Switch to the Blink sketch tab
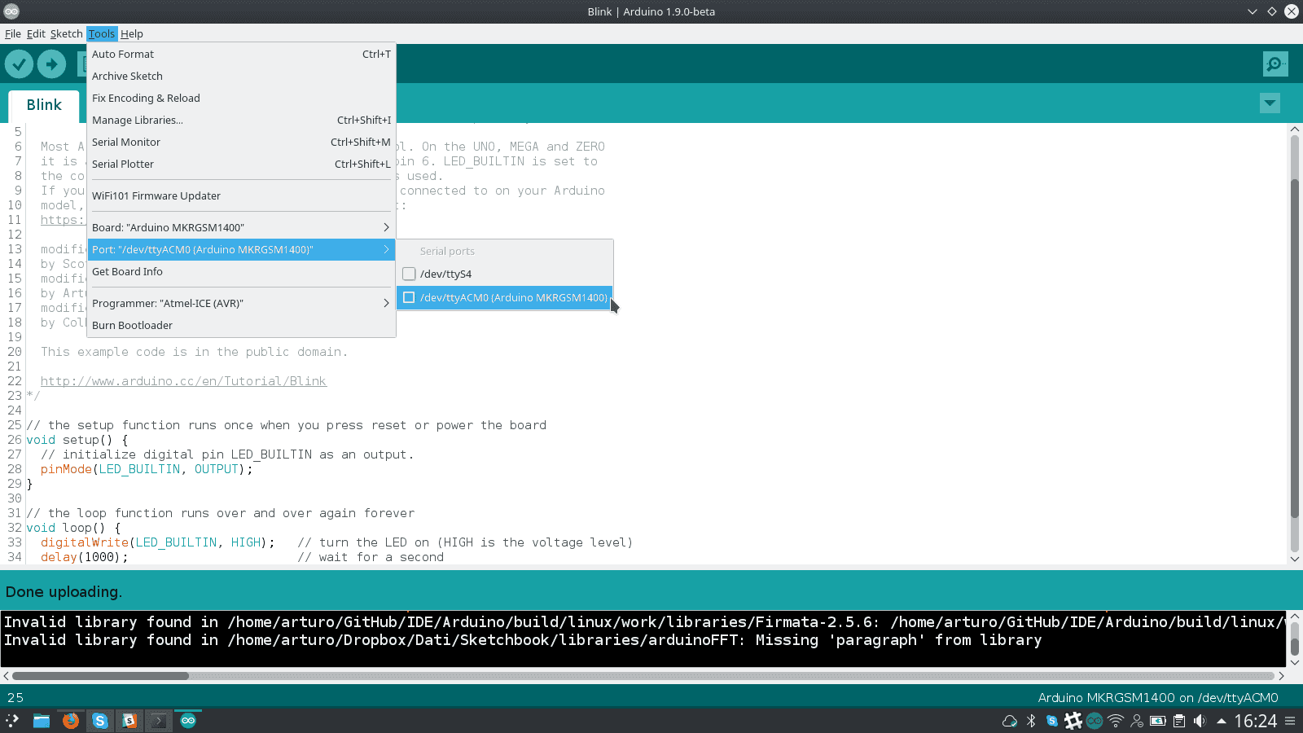 tap(44, 104)
